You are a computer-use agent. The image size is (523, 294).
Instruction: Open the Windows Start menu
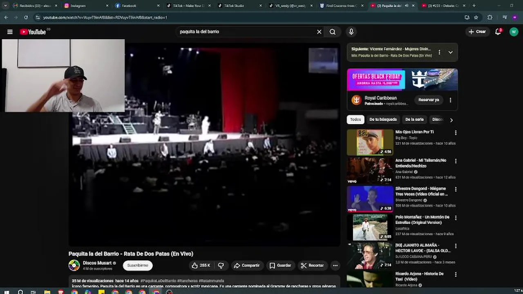tap(7, 291)
